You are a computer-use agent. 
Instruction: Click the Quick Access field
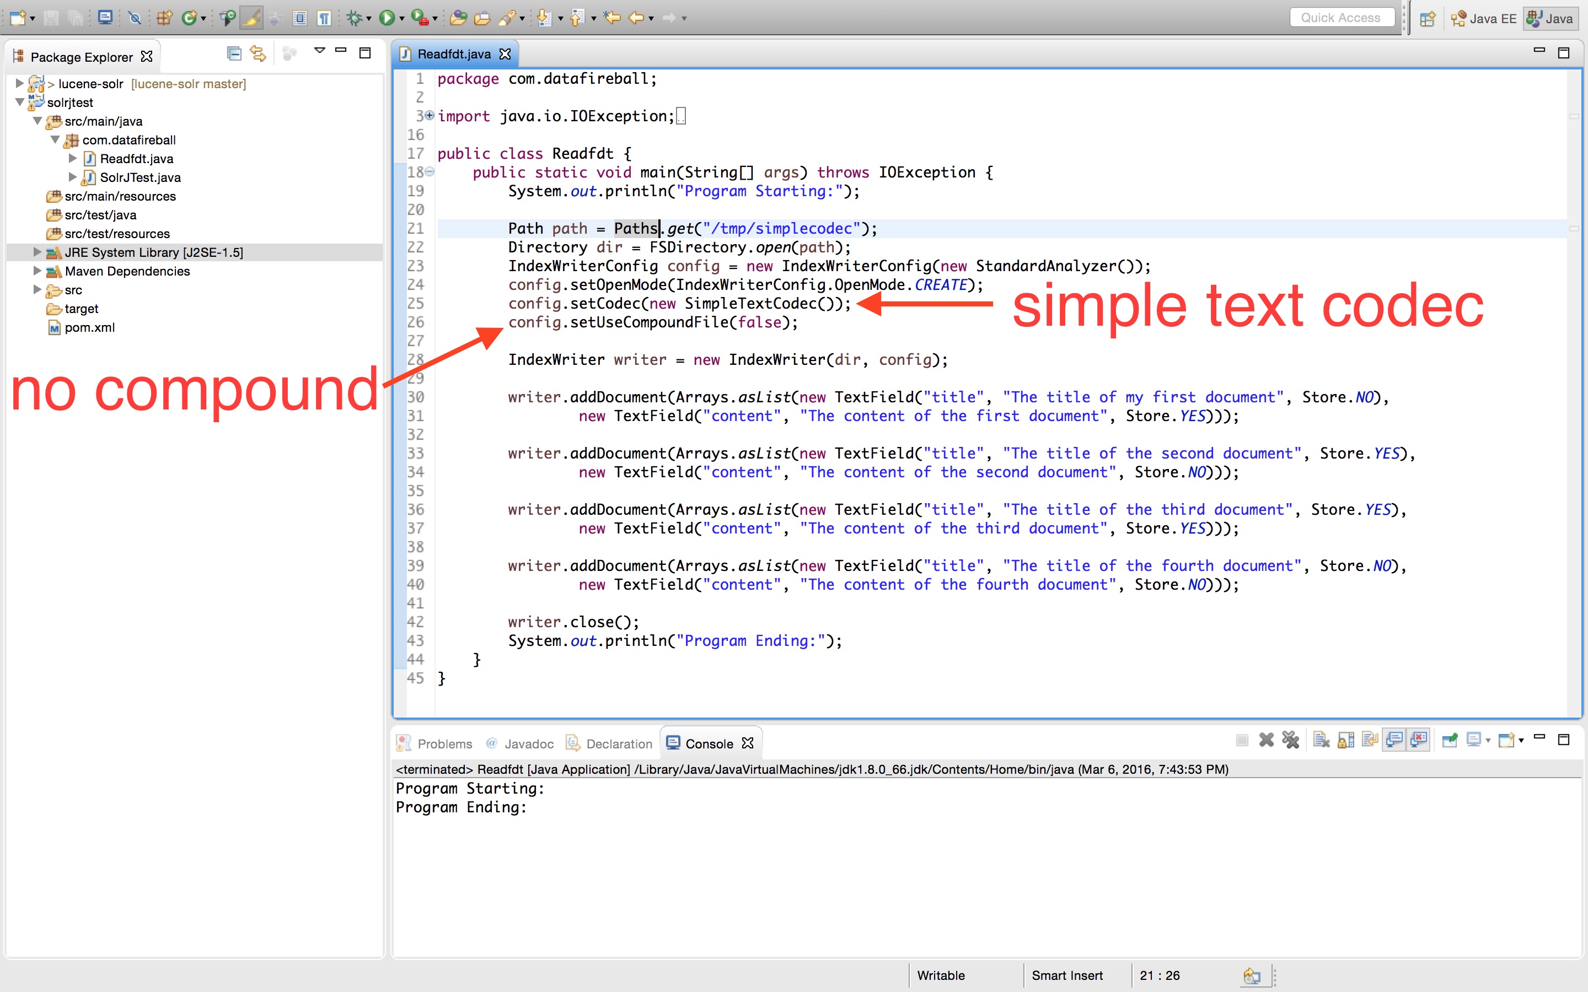pos(1340,18)
